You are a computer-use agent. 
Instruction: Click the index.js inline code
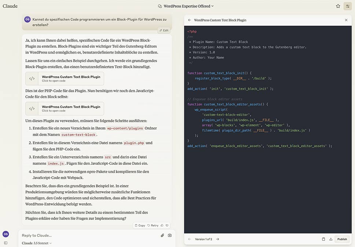(x=56, y=163)
